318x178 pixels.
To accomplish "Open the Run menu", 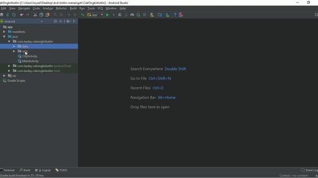I will point(82,8).
